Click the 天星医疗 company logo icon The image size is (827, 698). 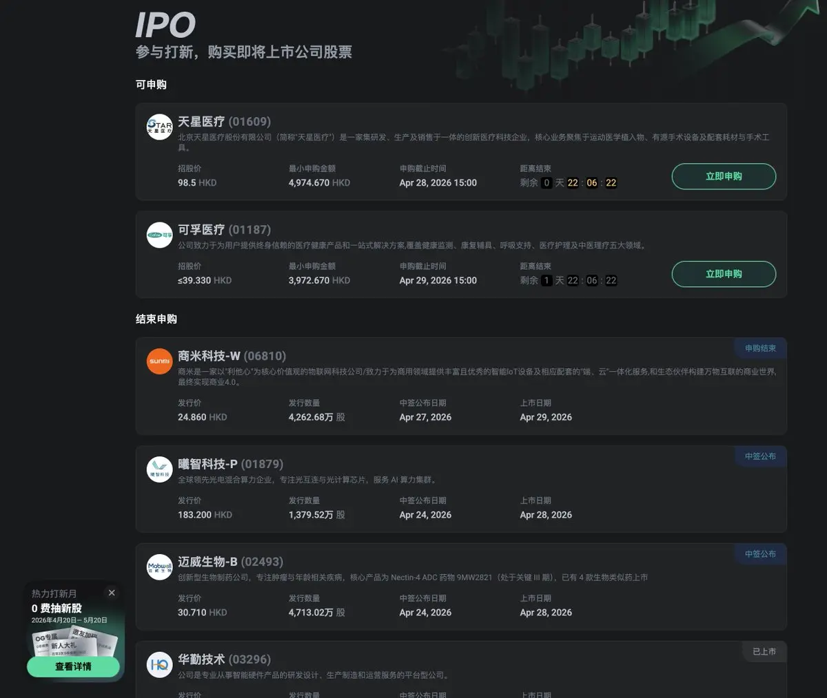coord(159,127)
